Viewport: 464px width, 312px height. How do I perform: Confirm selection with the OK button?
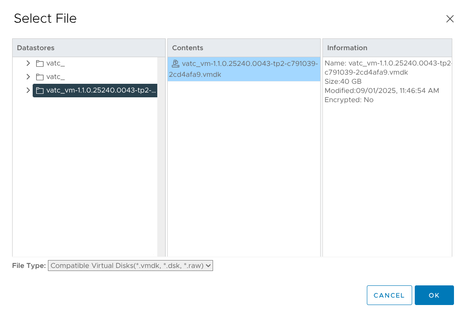point(434,295)
